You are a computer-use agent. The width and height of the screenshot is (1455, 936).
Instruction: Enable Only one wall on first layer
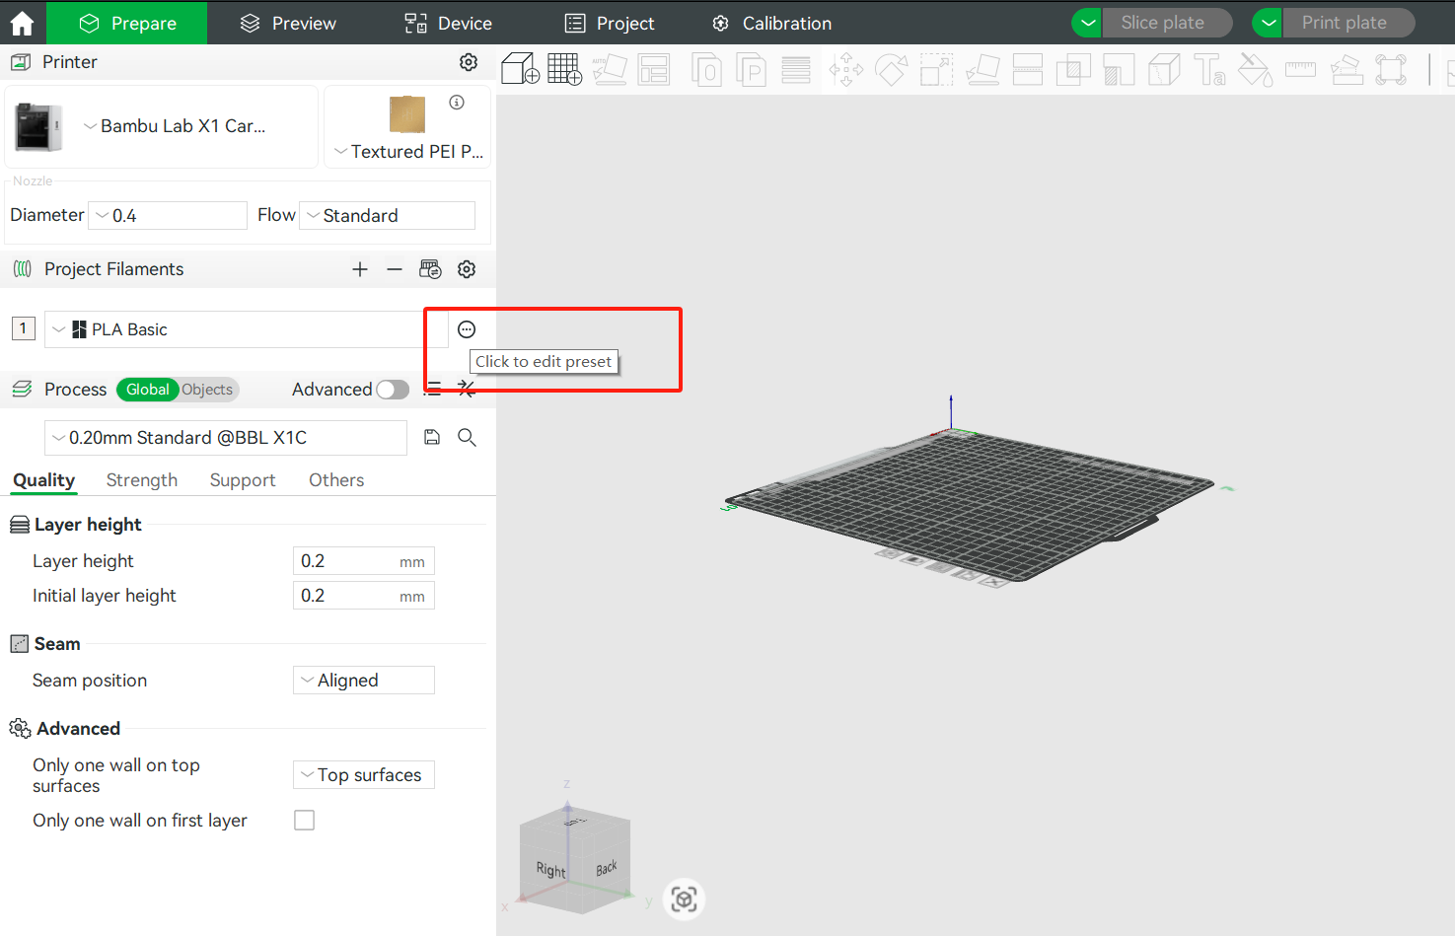point(305,821)
